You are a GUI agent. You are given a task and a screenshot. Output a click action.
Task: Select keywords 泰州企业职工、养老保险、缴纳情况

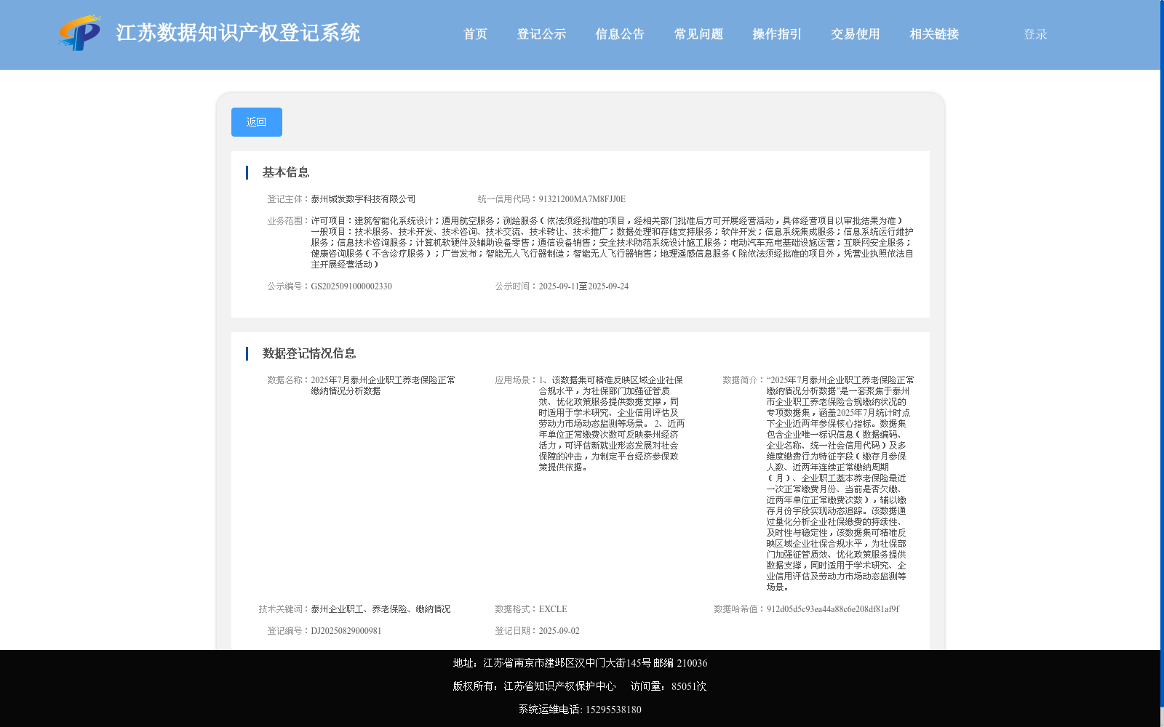click(380, 609)
